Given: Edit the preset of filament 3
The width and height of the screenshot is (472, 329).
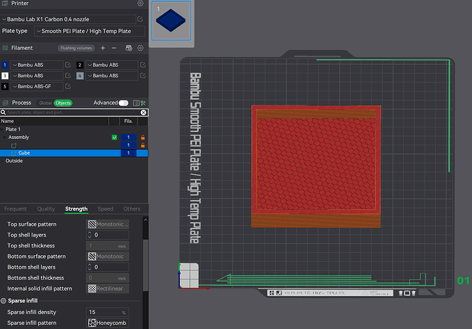Looking at the screenshot, I should [68, 75].
